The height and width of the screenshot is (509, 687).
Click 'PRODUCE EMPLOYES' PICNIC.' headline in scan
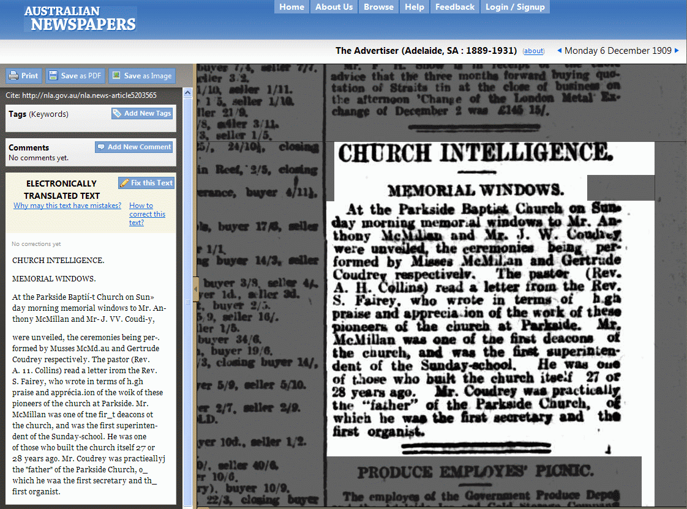pos(475,471)
